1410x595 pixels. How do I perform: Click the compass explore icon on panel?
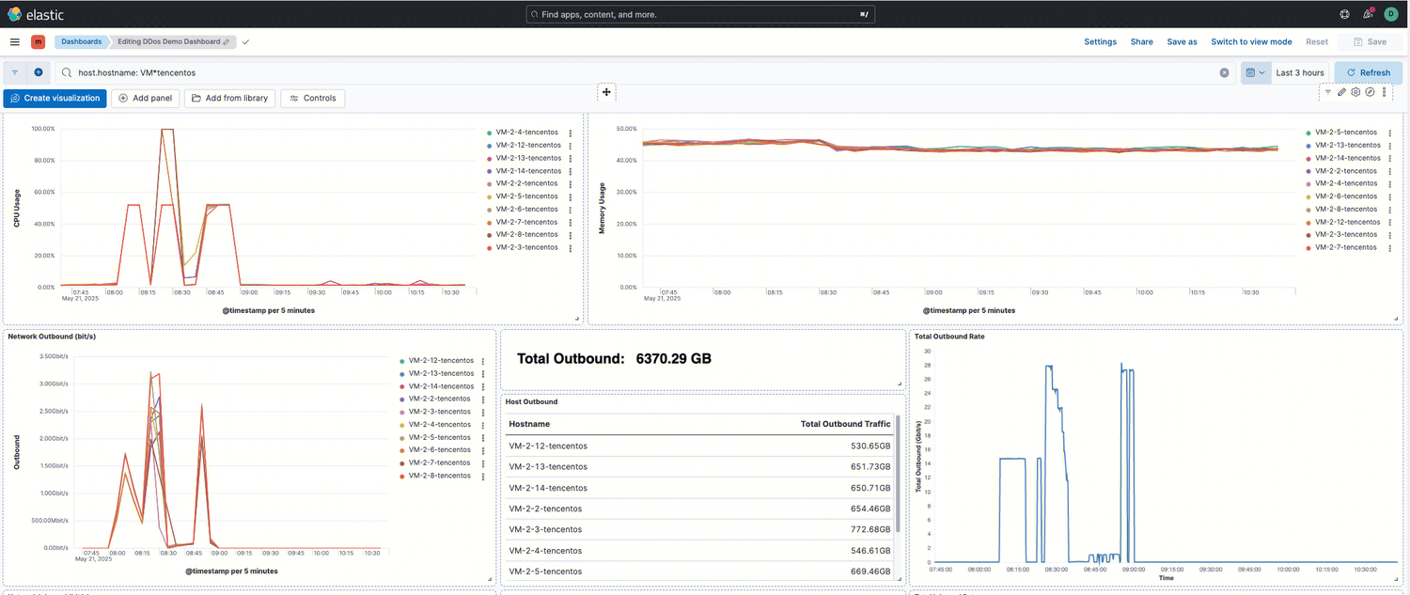pyautogui.click(x=1370, y=92)
